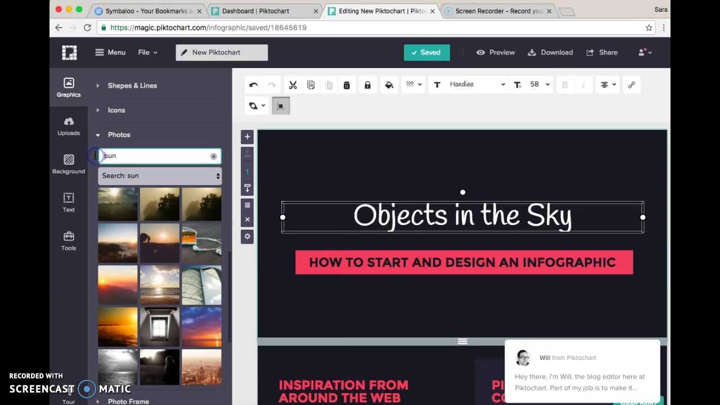This screenshot has width=720, height=405.
Task: Open the Background sidebar panel
Action: 69,164
